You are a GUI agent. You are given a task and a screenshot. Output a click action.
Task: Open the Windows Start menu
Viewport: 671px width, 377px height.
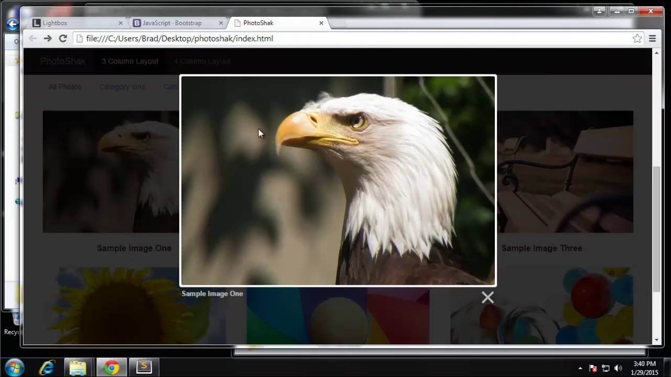point(14,368)
